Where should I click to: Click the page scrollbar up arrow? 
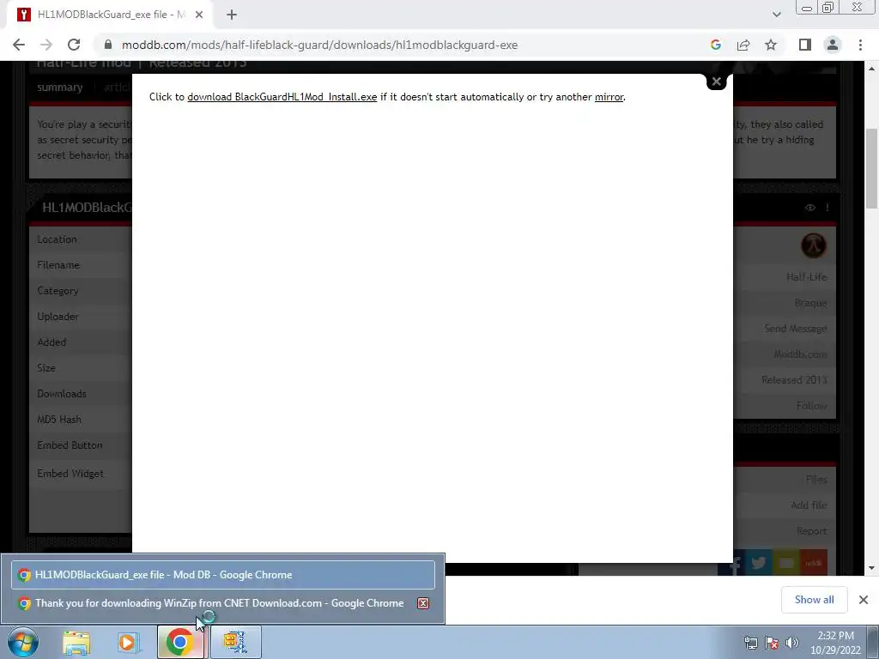(x=872, y=69)
